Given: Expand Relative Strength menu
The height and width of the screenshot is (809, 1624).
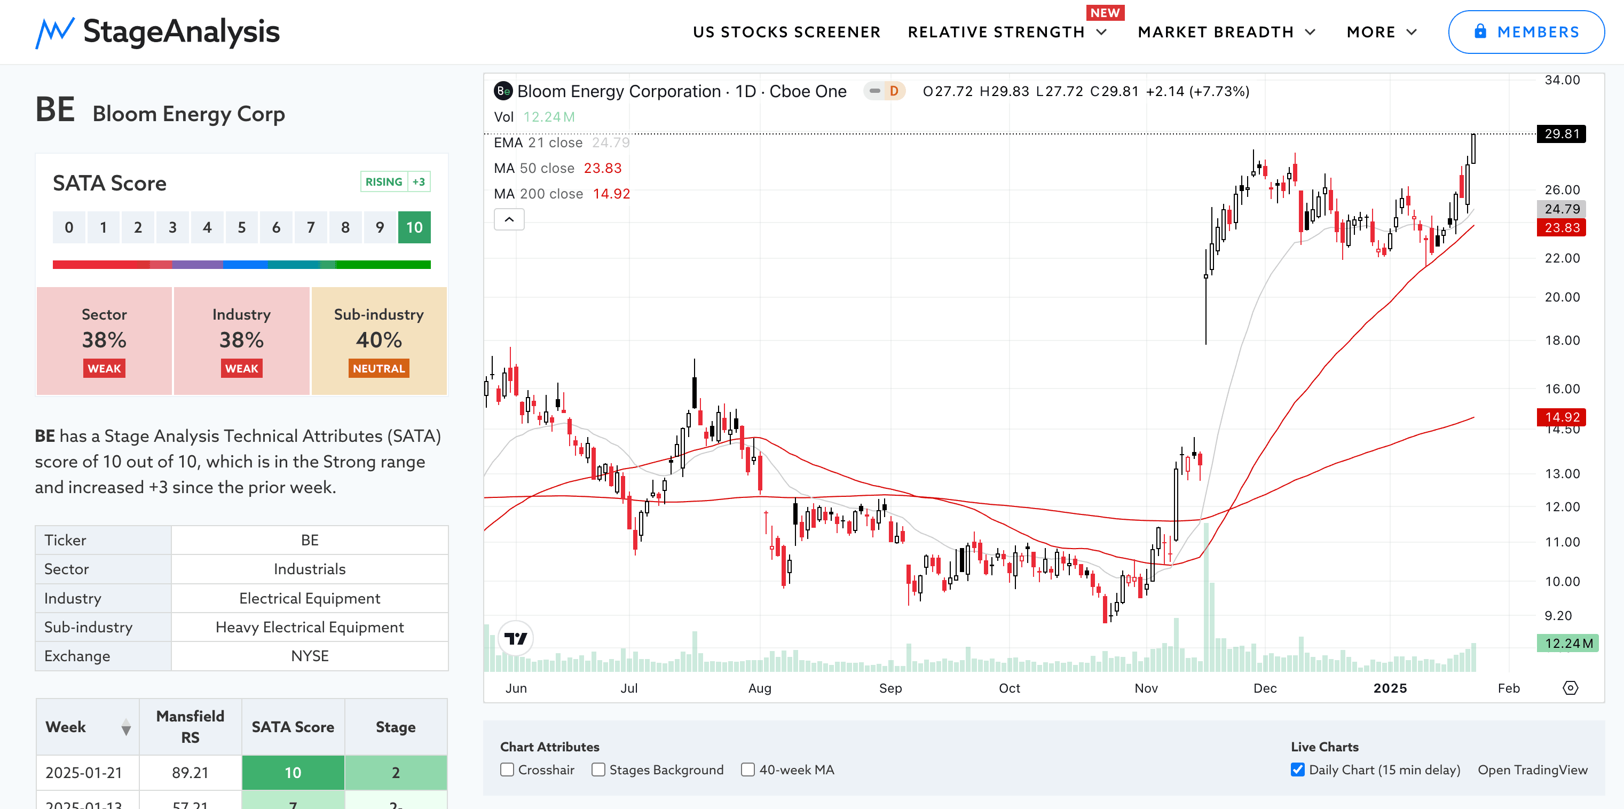Looking at the screenshot, I should tap(1007, 32).
